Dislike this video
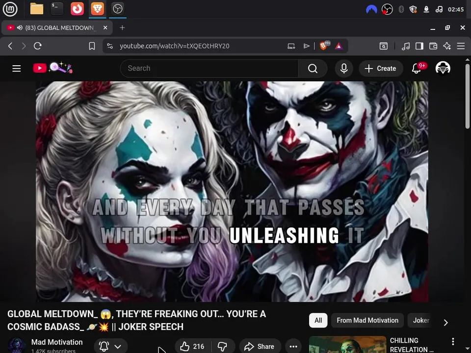Viewport: 471px width, 353px height. (x=223, y=347)
